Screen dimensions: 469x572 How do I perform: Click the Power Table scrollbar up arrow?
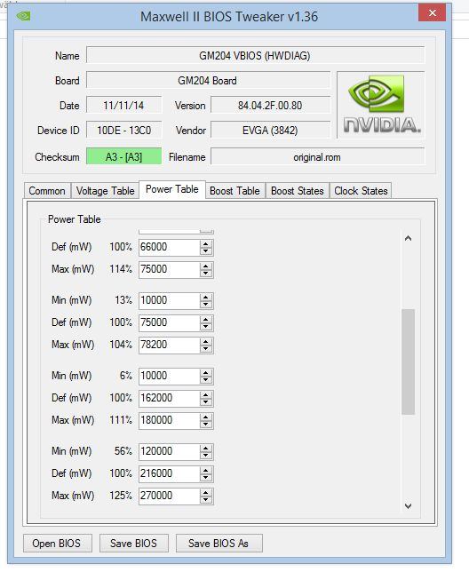click(x=408, y=239)
